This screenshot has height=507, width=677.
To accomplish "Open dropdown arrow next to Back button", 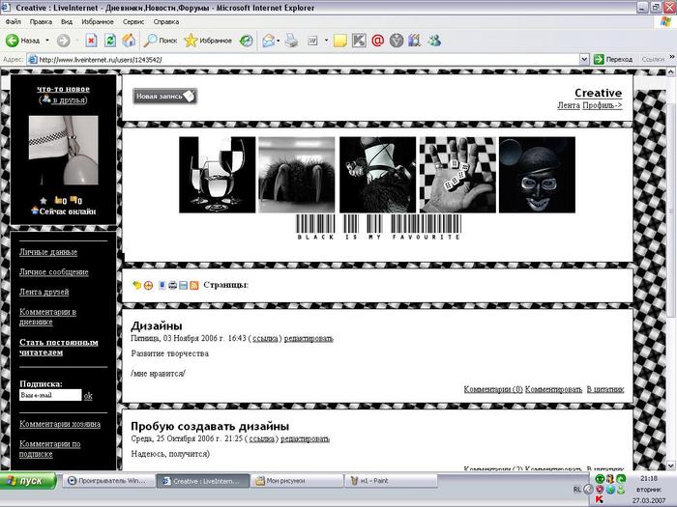I will pyautogui.click(x=47, y=41).
